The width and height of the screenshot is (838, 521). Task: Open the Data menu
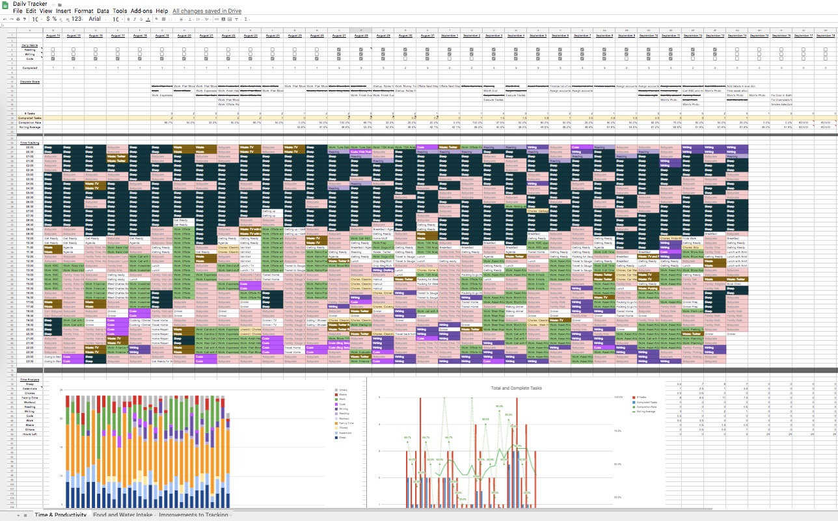point(103,11)
